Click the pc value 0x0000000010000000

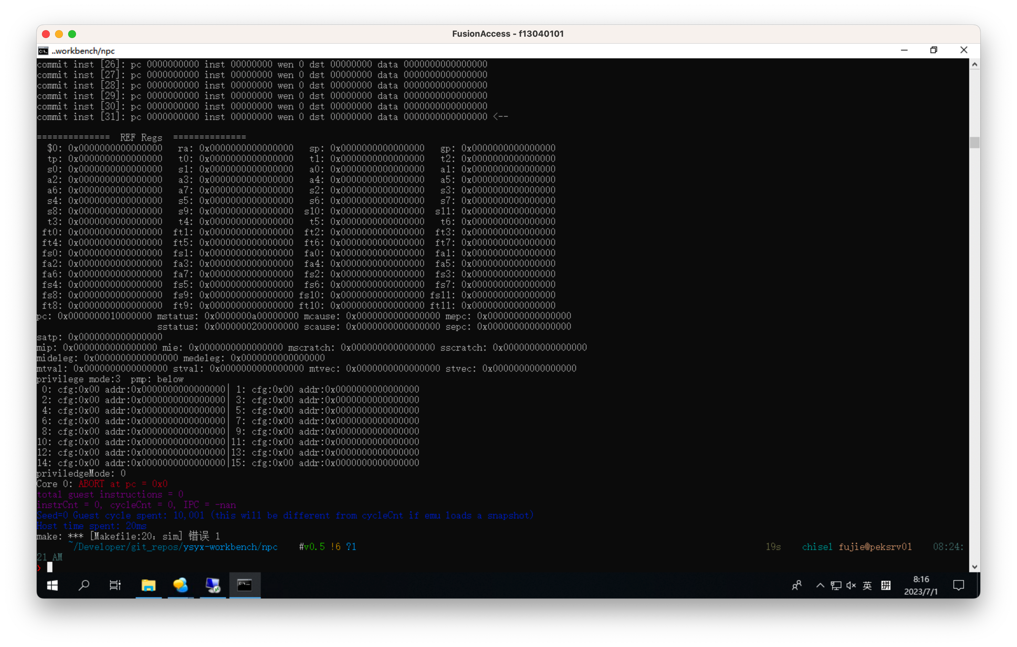point(105,316)
